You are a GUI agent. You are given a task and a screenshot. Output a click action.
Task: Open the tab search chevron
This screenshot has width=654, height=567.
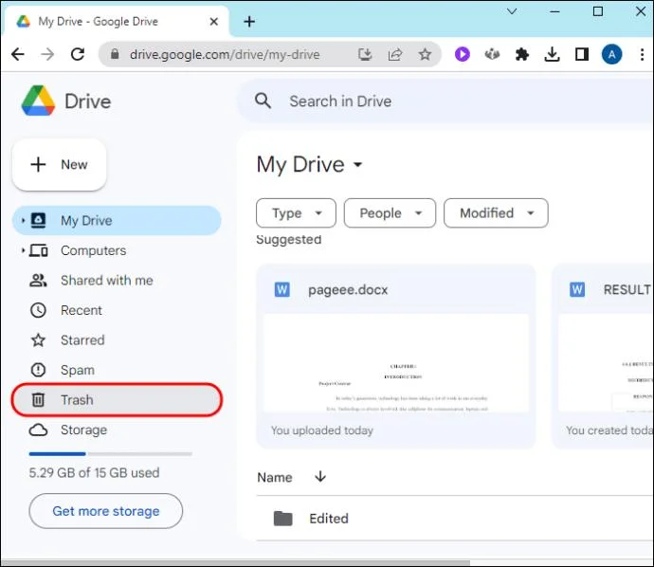[x=512, y=11]
